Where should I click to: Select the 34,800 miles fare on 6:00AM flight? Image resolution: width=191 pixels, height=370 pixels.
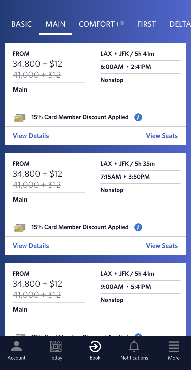tap(37, 64)
